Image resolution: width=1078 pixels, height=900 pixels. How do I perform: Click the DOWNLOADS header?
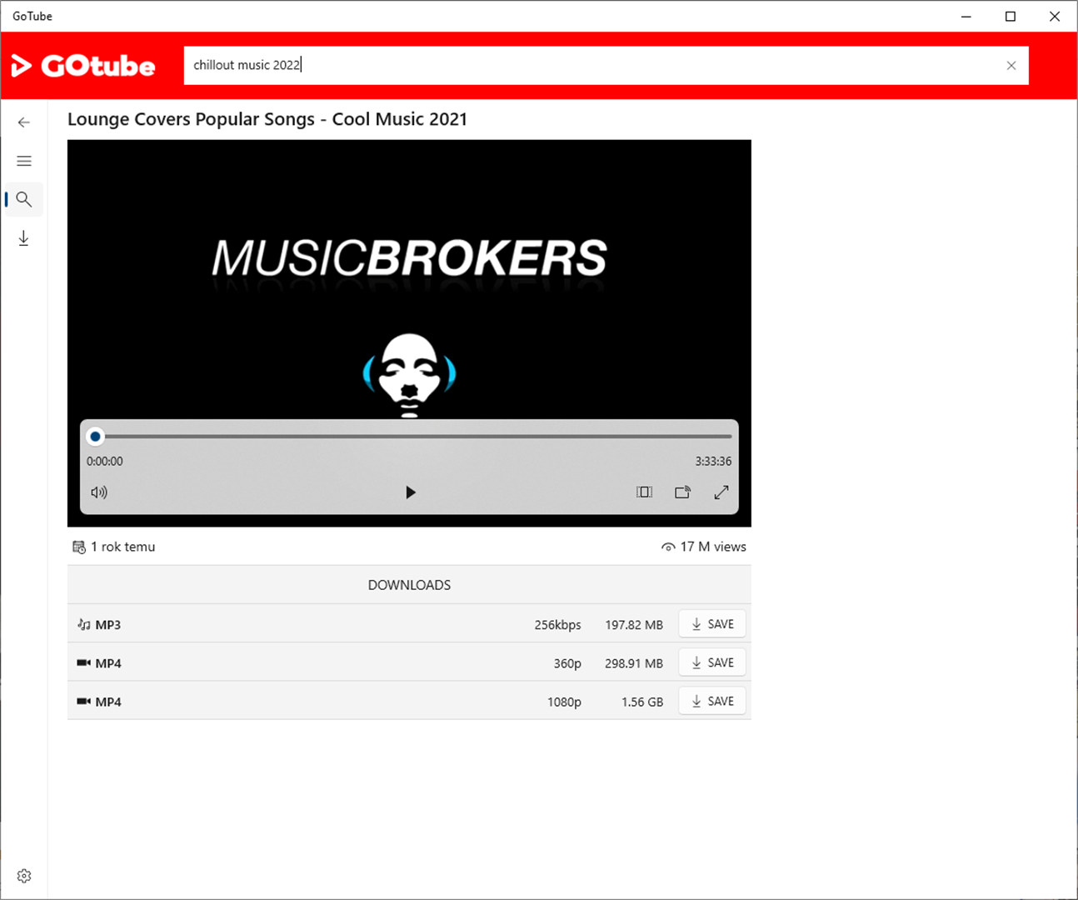(x=409, y=585)
